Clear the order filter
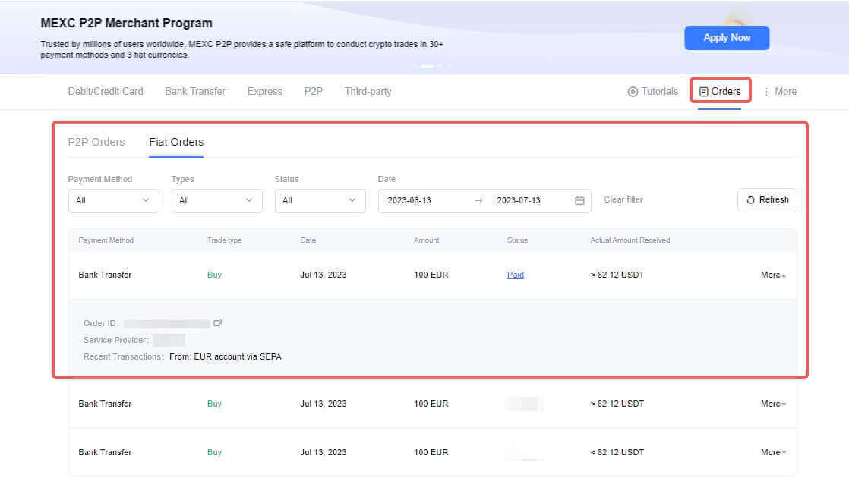Image resolution: width=849 pixels, height=493 pixels. point(623,200)
